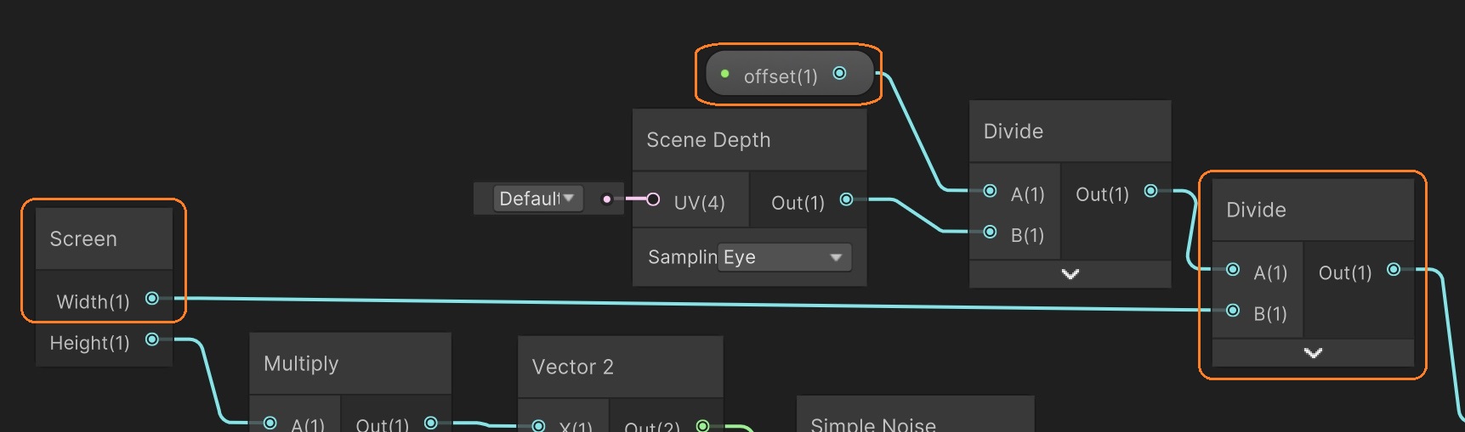Select the Scene Depth node title
This screenshot has width=1465, height=432.
click(x=708, y=140)
